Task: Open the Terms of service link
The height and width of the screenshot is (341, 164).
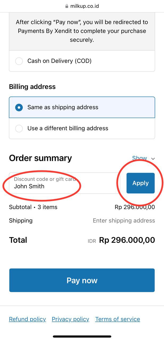Action: [117, 319]
